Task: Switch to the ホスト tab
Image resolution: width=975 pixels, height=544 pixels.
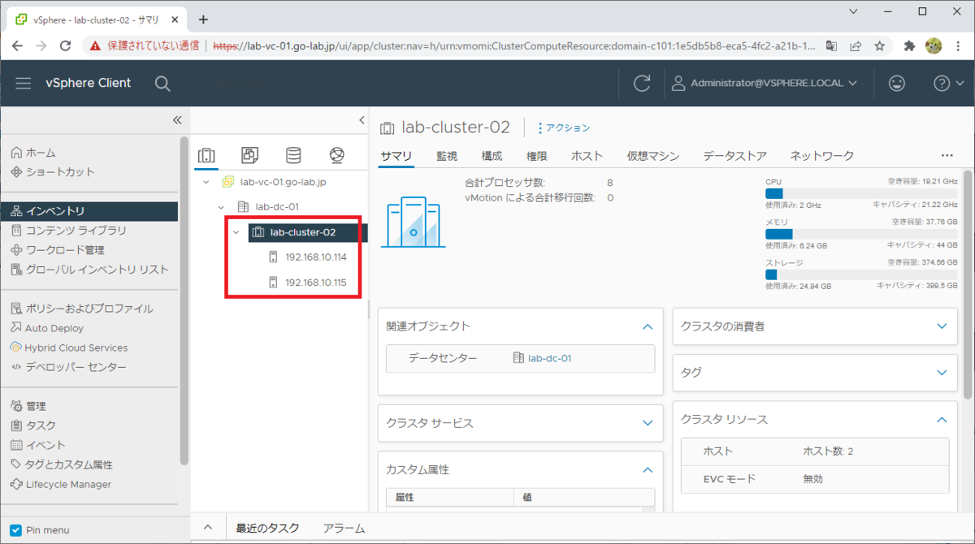Action: tap(587, 156)
